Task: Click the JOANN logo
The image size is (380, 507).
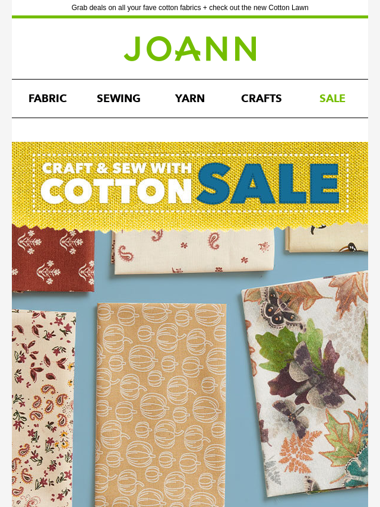Action: pyautogui.click(x=190, y=49)
